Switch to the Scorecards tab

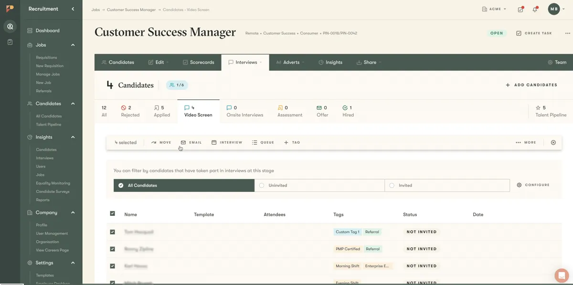click(x=198, y=62)
